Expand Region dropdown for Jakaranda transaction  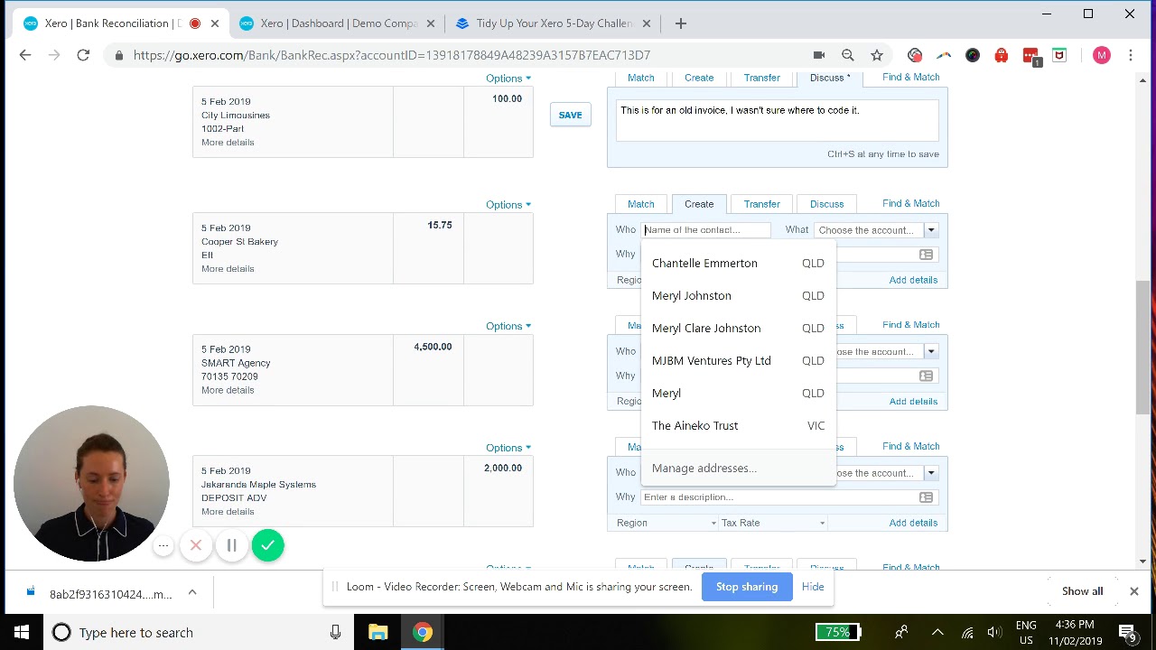667,523
